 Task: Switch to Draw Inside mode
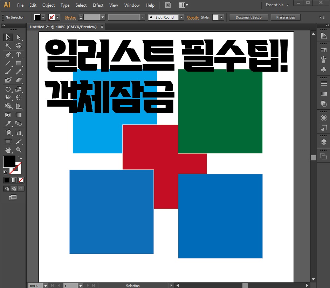(x=21, y=189)
